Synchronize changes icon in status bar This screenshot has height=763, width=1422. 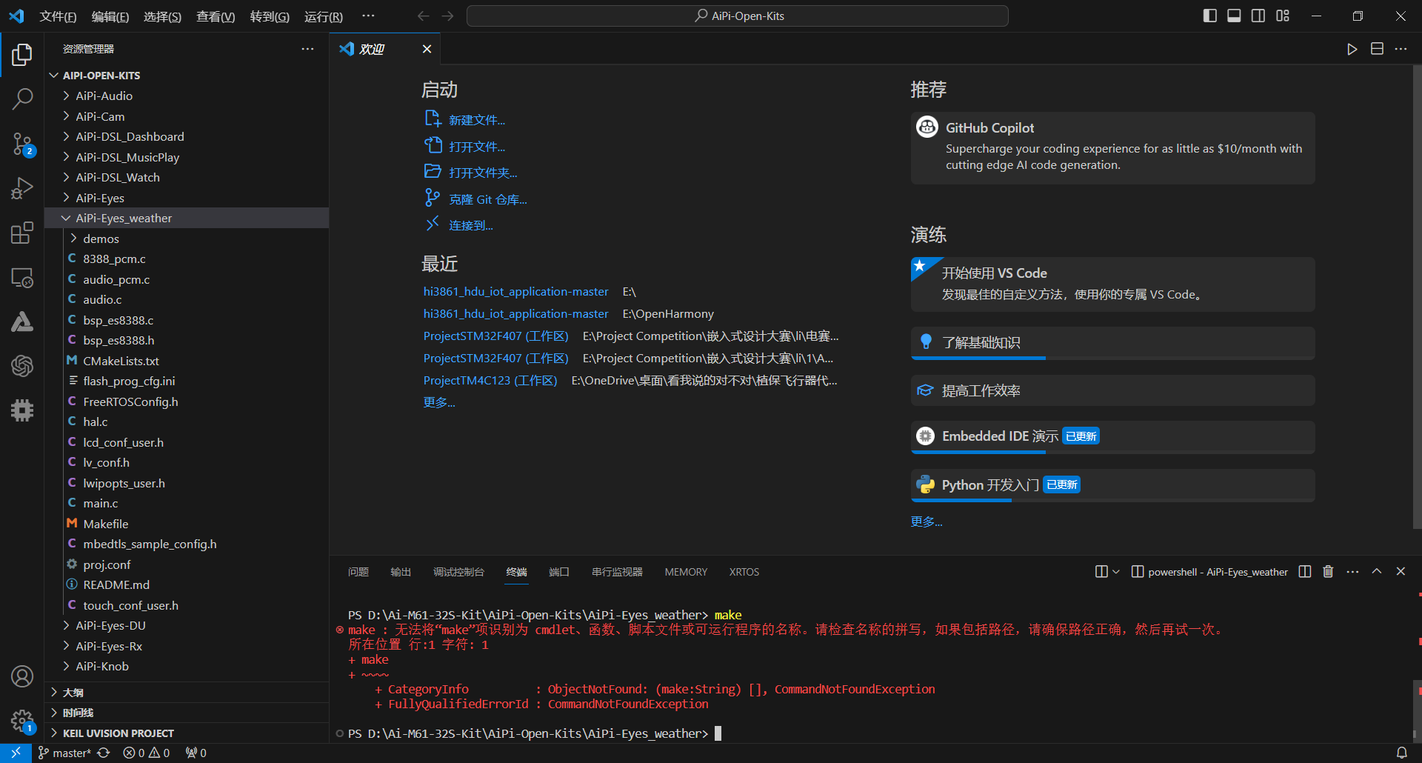104,753
